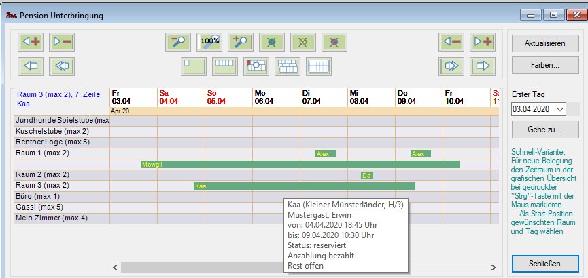Click the Kaa booking bar in Raum 3
The height and width of the screenshot is (278, 588).
(x=304, y=186)
